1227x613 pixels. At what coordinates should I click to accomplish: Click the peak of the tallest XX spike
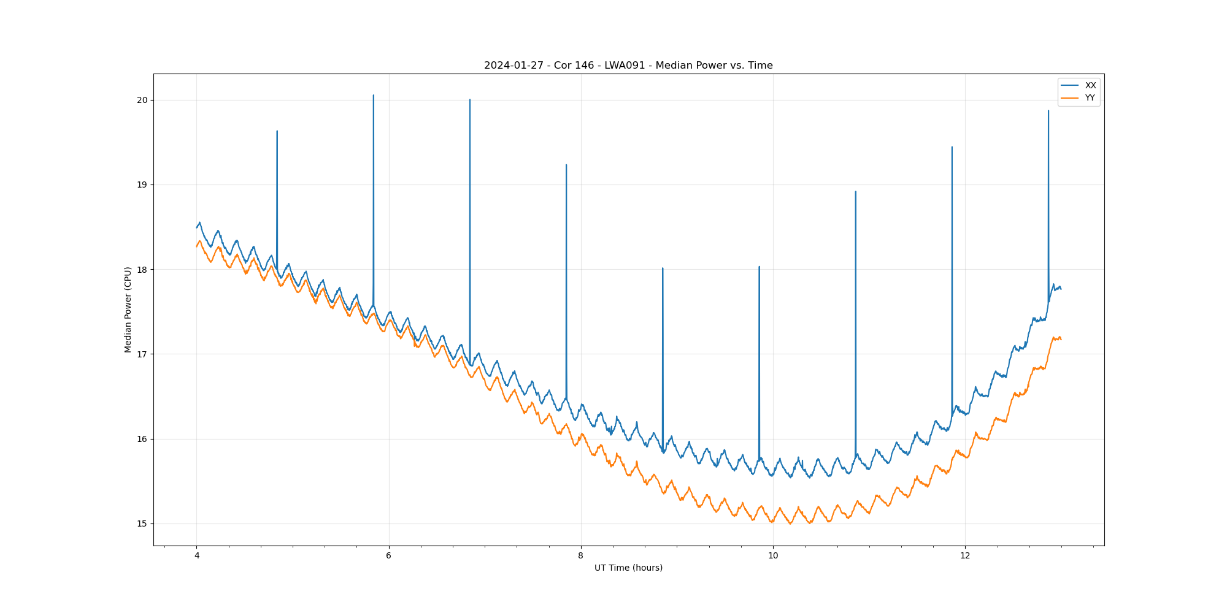(374, 96)
